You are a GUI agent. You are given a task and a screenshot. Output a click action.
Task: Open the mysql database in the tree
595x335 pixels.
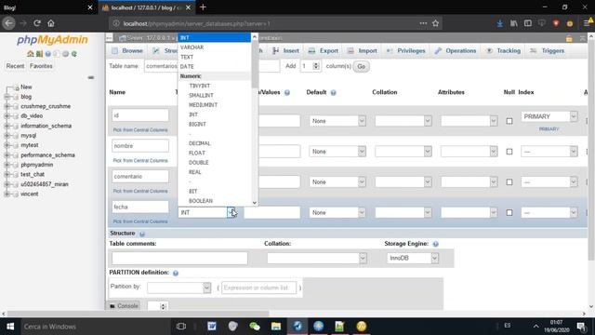[29, 135]
